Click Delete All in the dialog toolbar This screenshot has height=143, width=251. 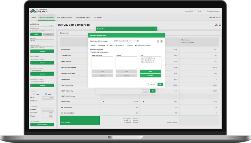click(x=120, y=45)
